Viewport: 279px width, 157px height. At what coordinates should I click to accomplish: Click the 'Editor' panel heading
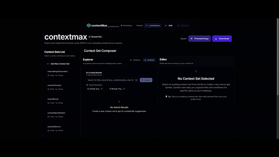(163, 59)
